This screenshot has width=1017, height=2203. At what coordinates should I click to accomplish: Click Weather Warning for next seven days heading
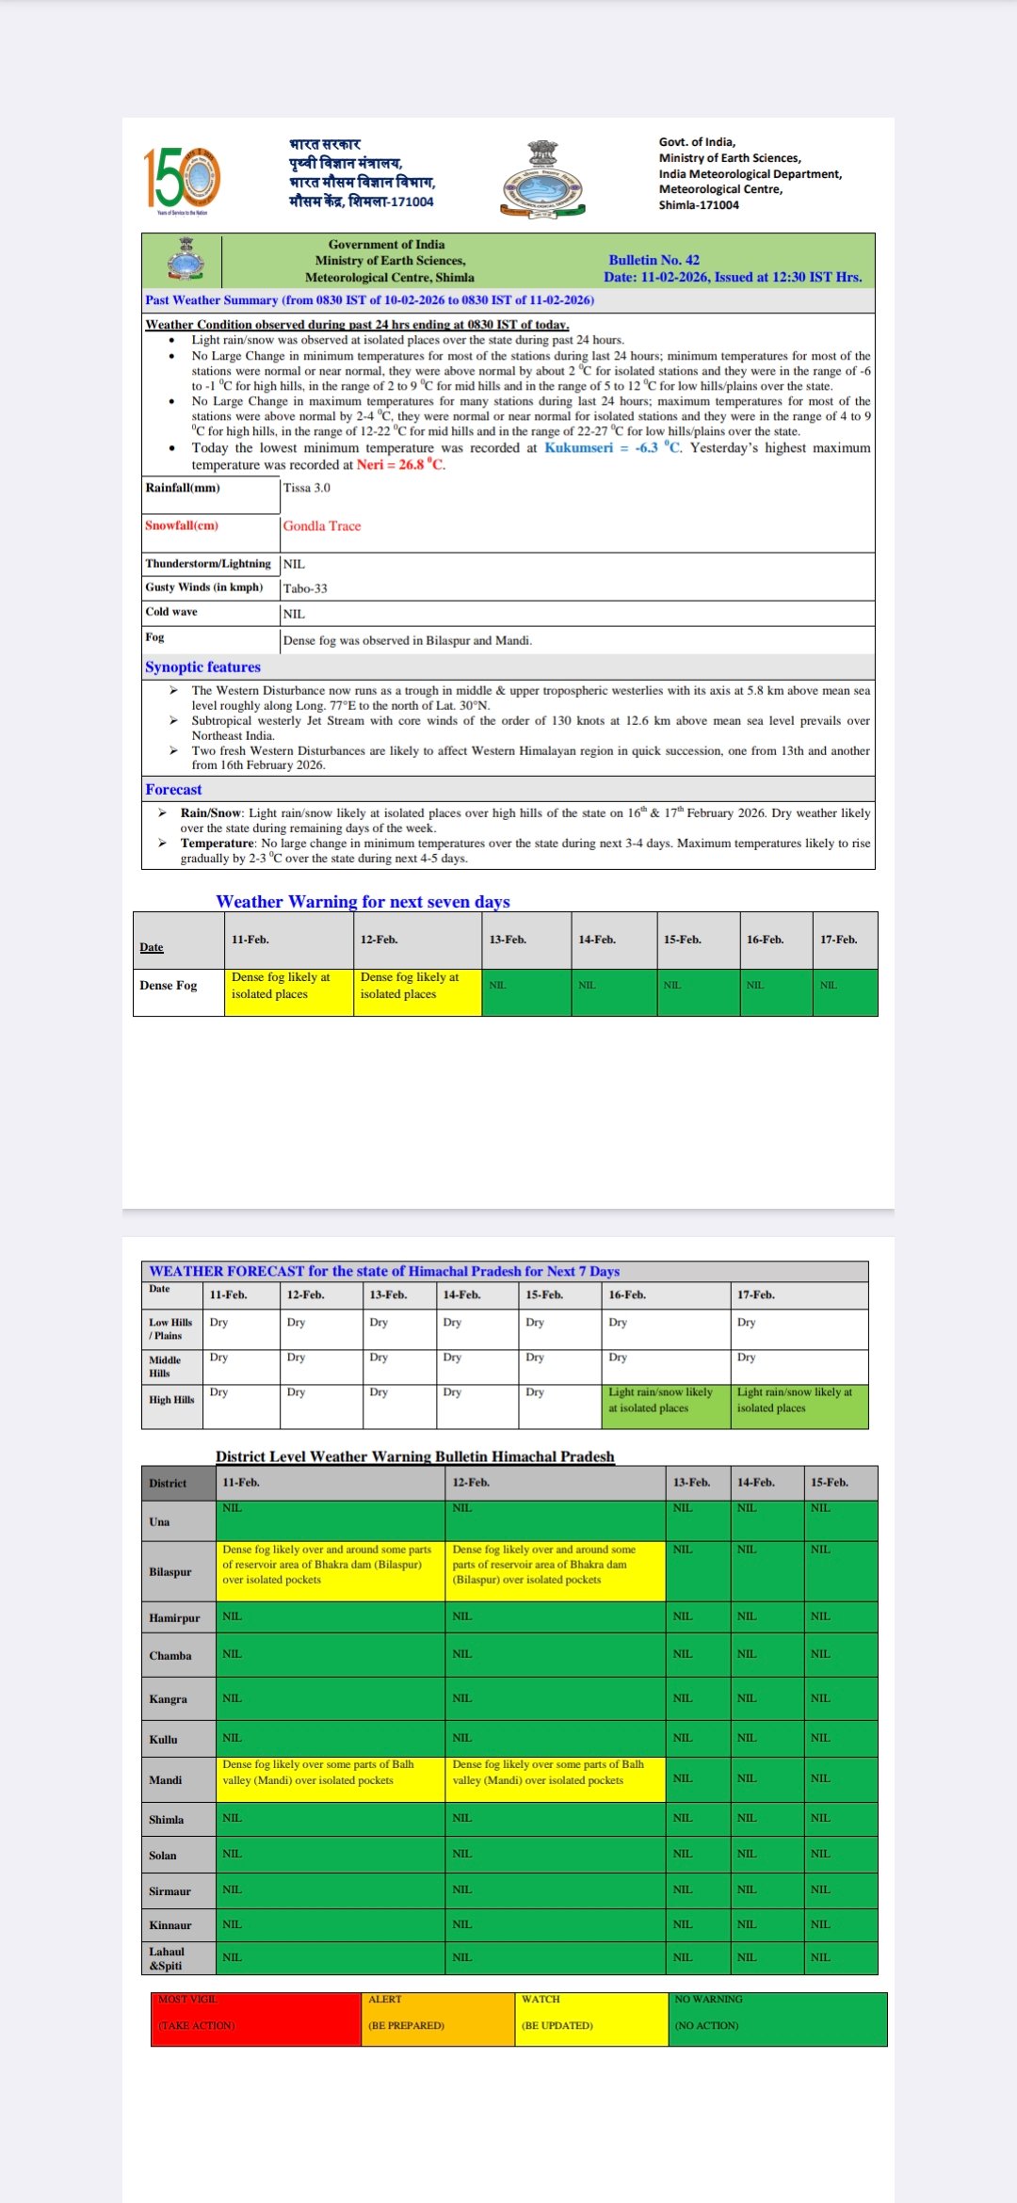tap(363, 902)
